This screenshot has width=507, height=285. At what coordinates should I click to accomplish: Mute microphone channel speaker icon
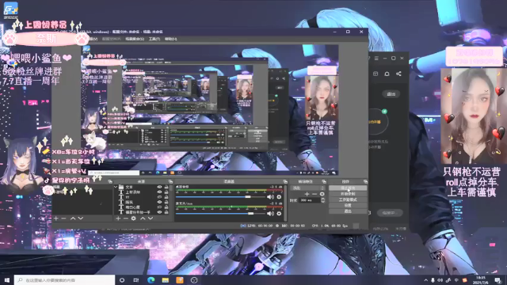coord(271,213)
